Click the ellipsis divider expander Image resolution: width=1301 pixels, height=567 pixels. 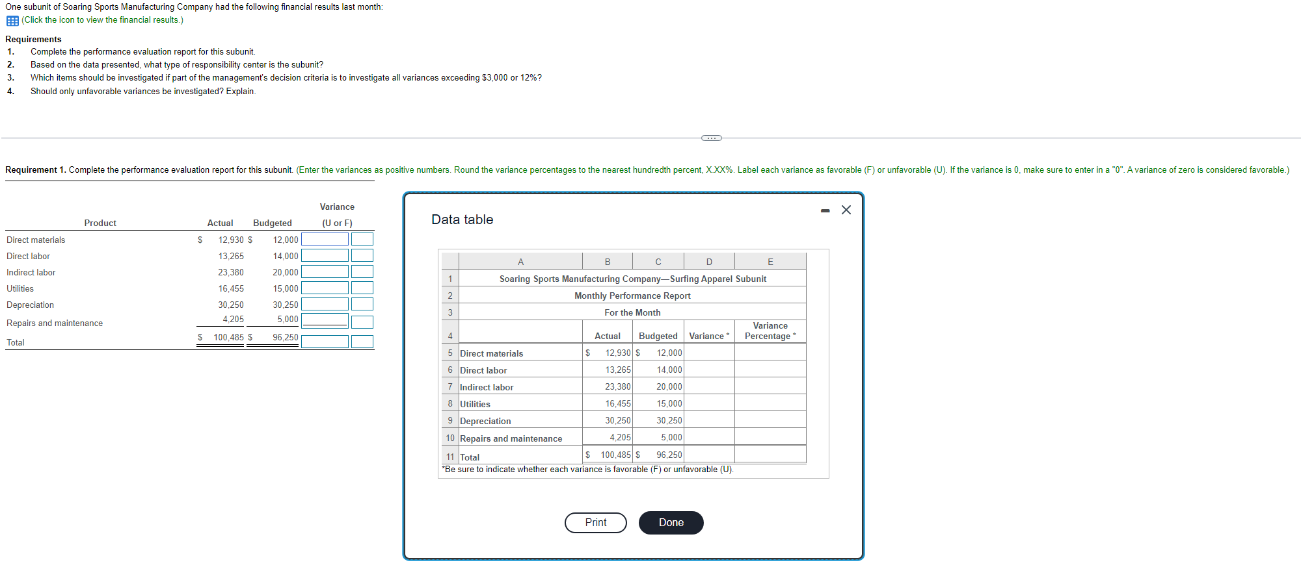(712, 138)
